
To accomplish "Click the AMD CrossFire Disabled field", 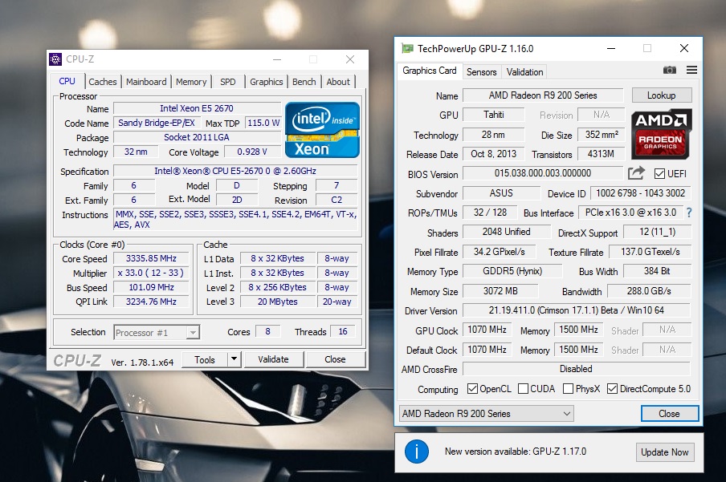I will [576, 369].
